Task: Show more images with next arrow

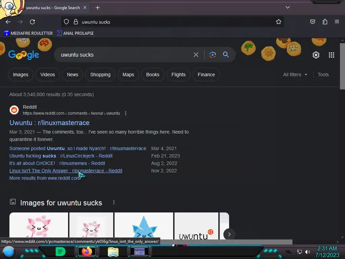Action: [229, 234]
